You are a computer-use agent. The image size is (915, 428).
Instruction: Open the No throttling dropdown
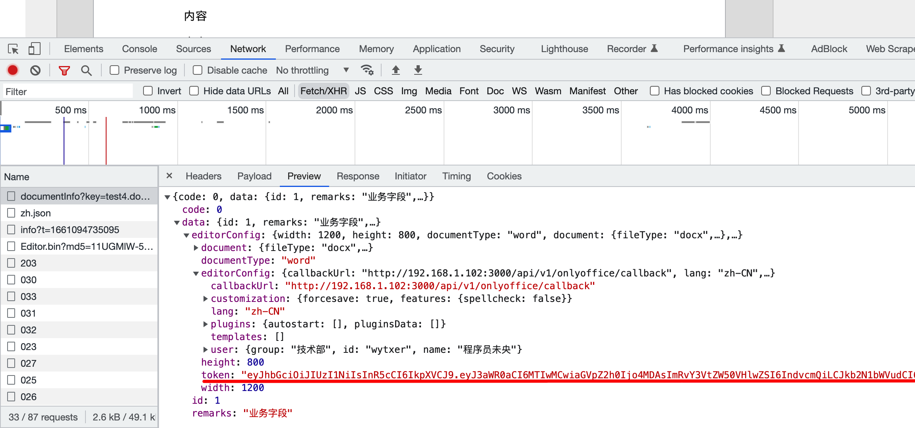pyautogui.click(x=312, y=70)
